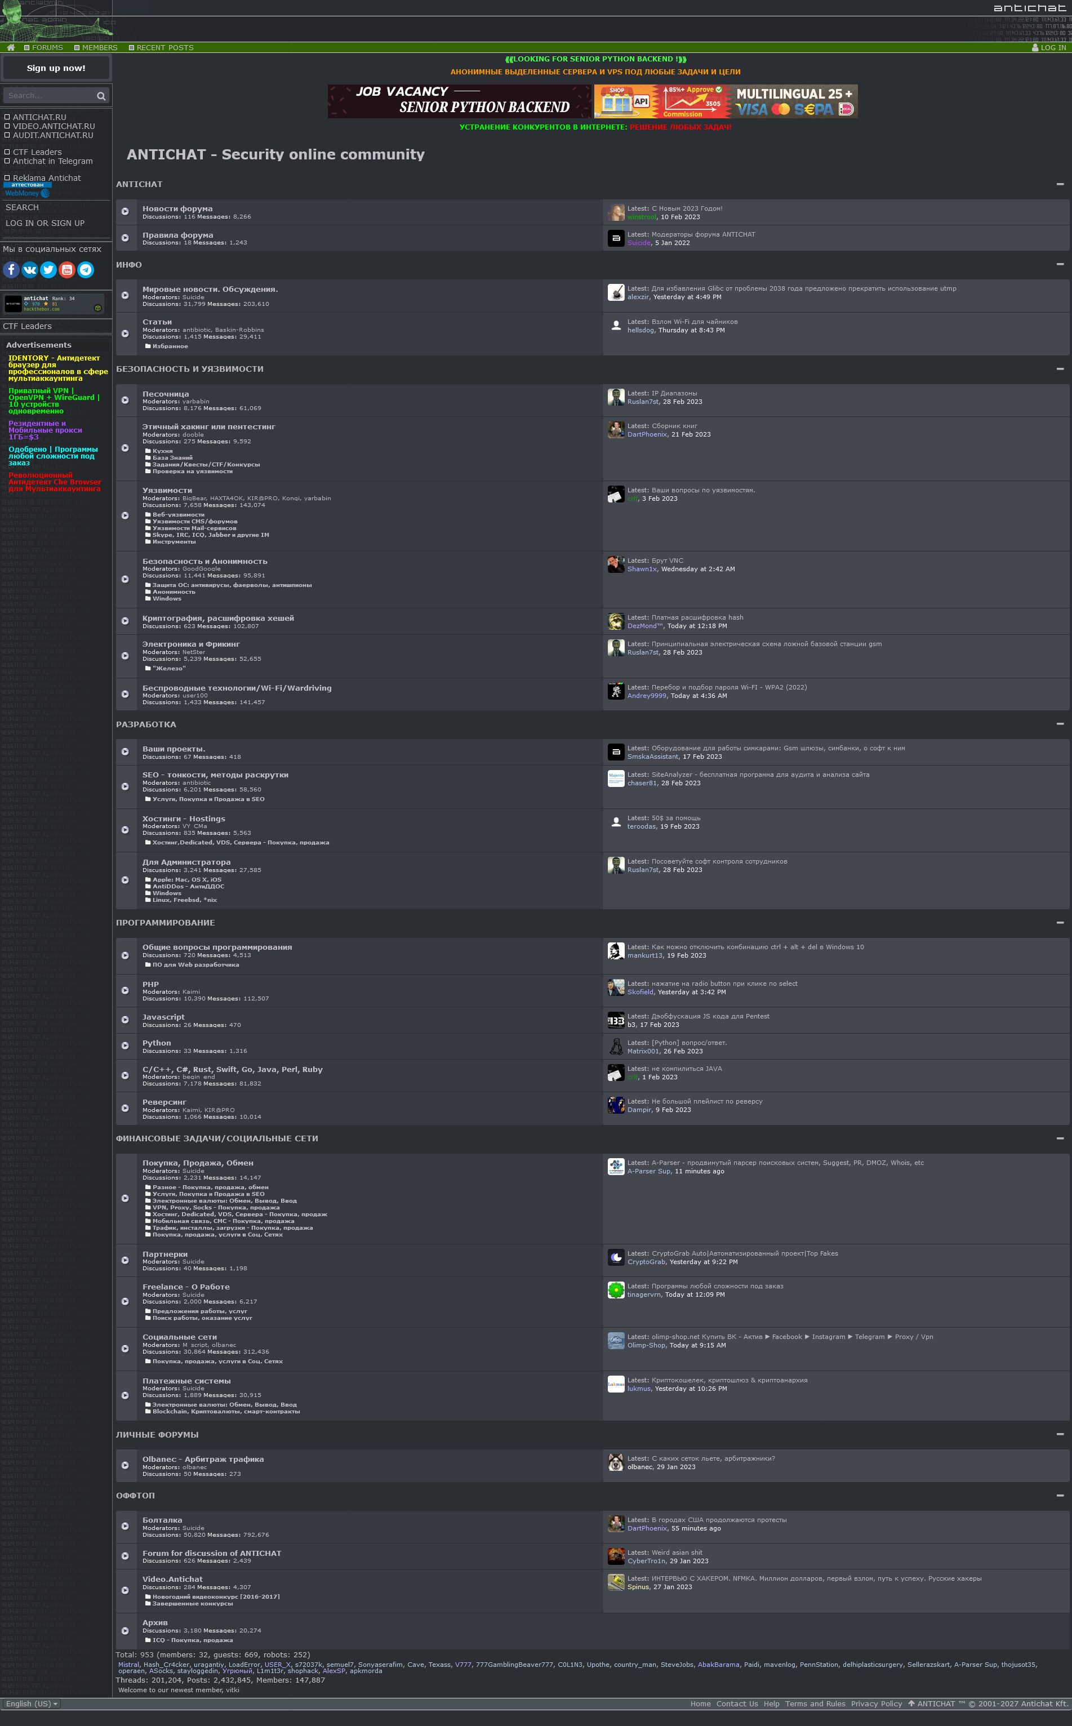Image resolution: width=1072 pixels, height=1726 pixels.
Task: Click the play icon beside Новости форума
Action: pyautogui.click(x=125, y=211)
